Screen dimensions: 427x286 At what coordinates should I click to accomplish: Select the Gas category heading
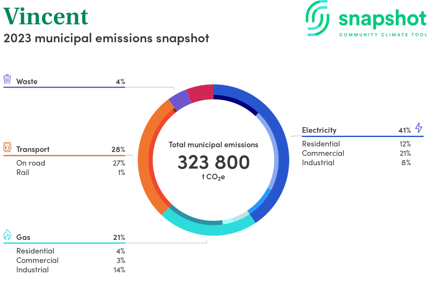(x=23, y=237)
